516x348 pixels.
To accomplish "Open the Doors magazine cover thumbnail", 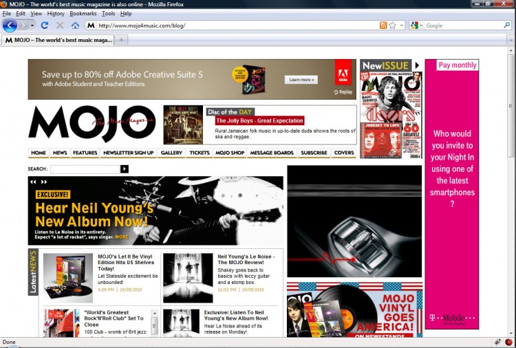I will [x=391, y=115].
